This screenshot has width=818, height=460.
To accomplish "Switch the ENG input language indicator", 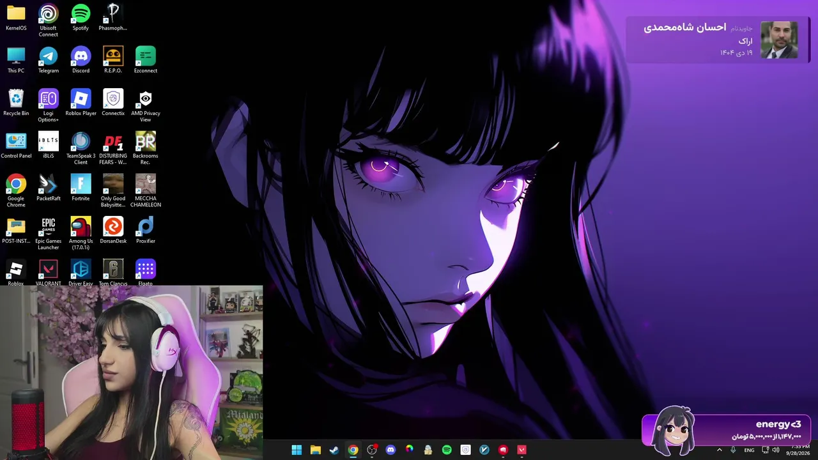I will 749,450.
